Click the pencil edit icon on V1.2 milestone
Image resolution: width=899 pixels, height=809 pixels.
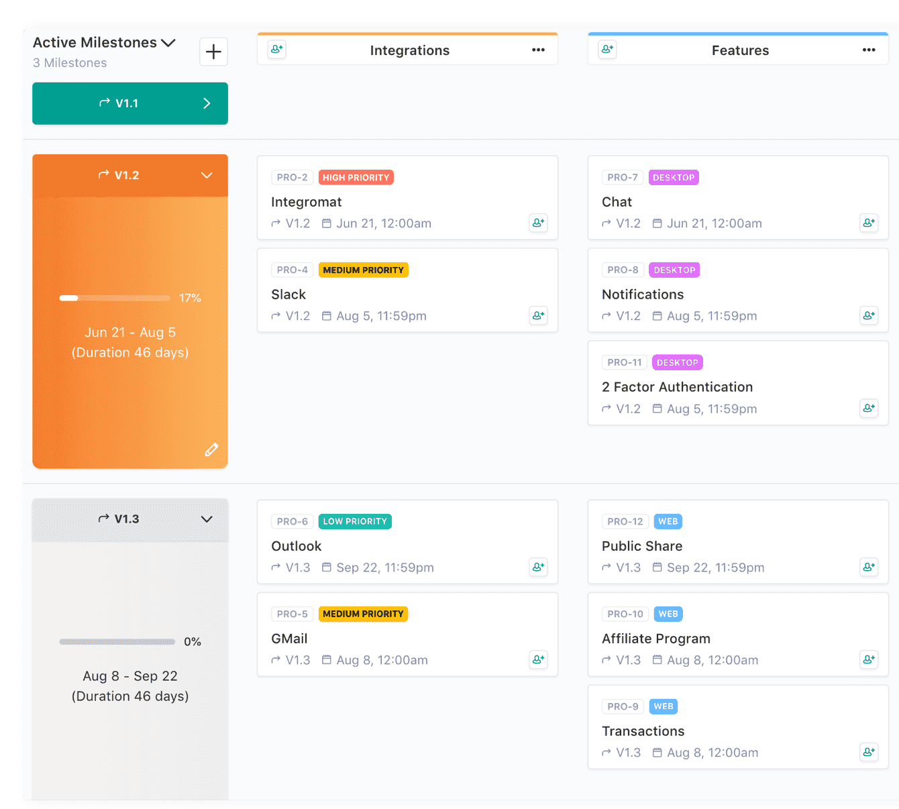211,449
